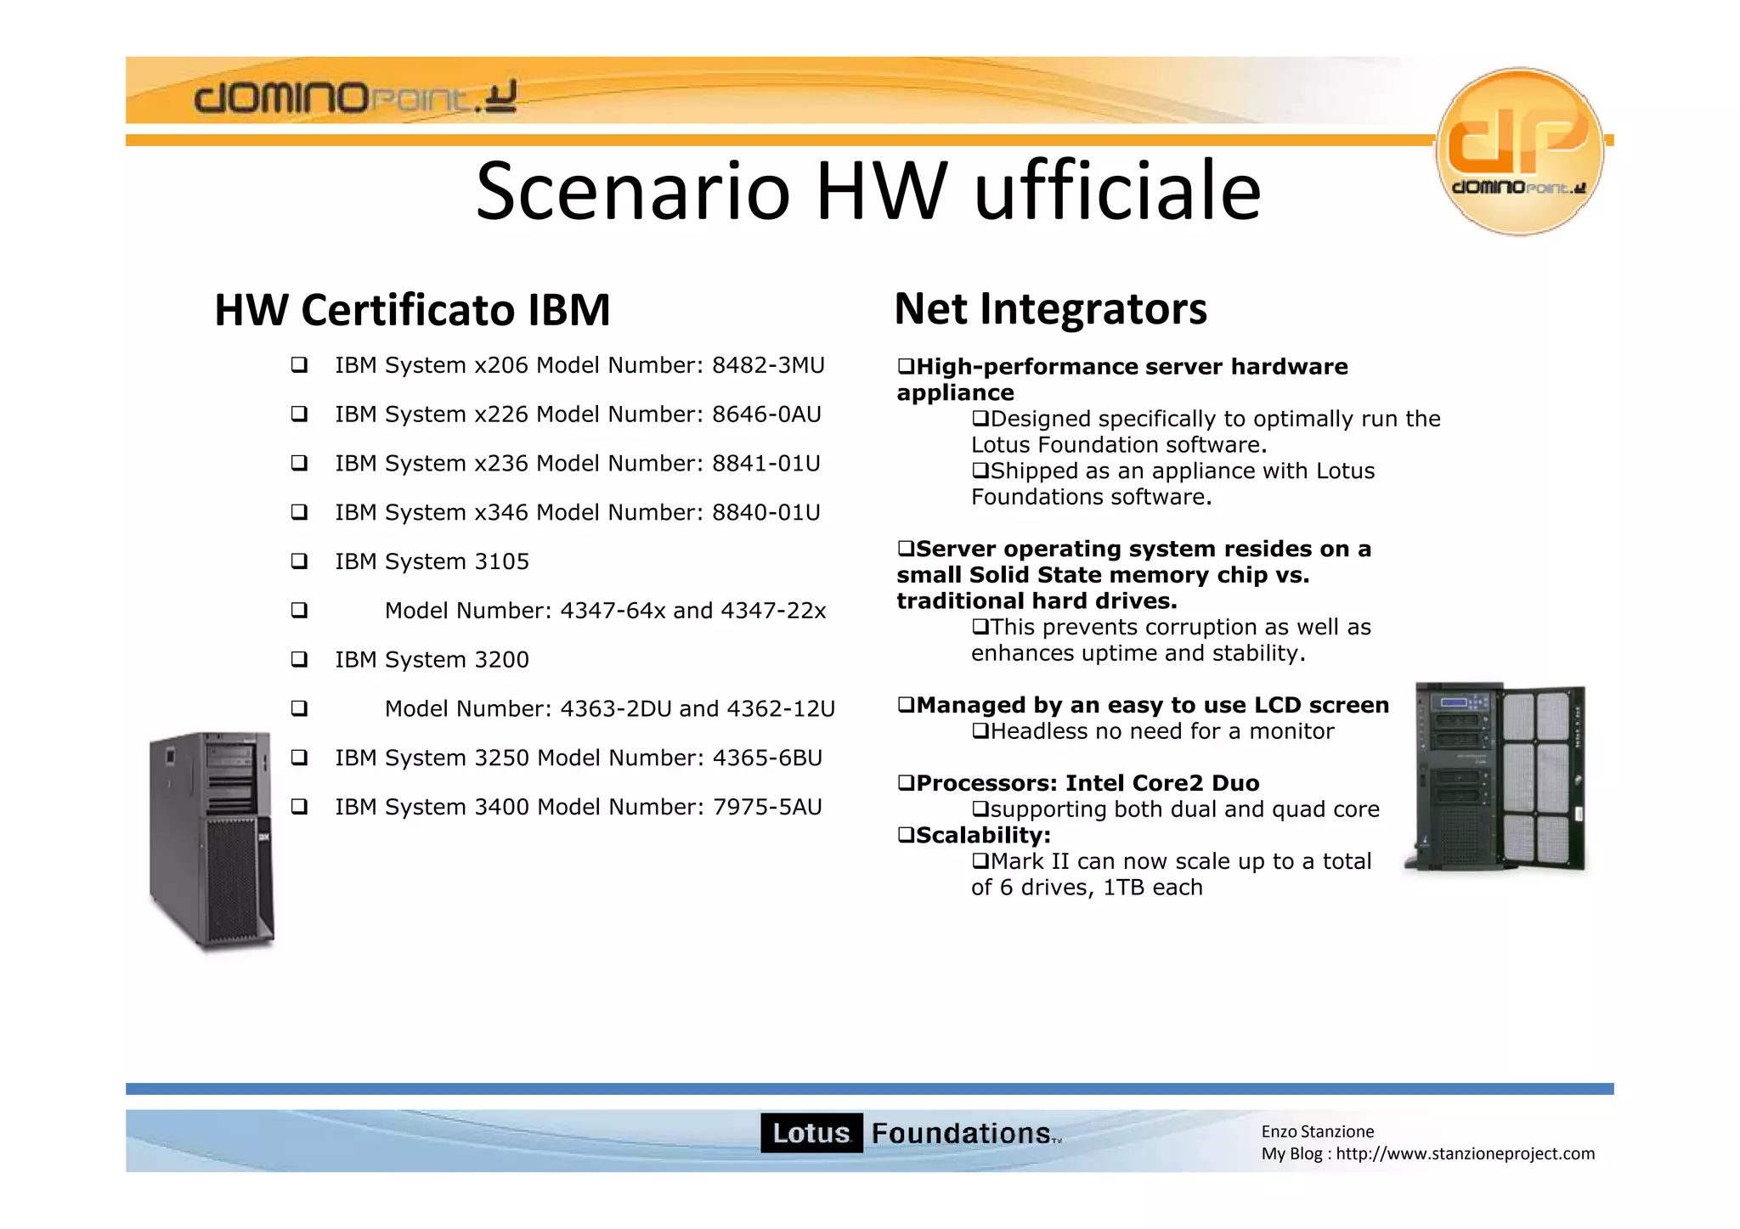The width and height of the screenshot is (1740, 1229).
Task: Select 'IBM System x236 Model Number: 8841-01U'
Action: [578, 464]
